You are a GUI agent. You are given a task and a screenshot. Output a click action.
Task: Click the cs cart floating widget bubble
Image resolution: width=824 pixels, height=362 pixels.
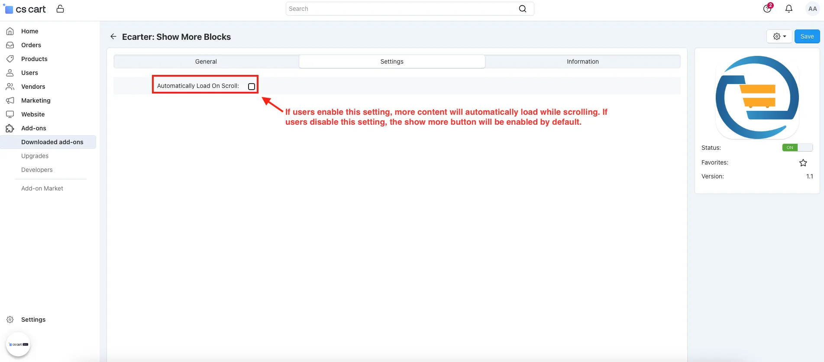point(18,344)
